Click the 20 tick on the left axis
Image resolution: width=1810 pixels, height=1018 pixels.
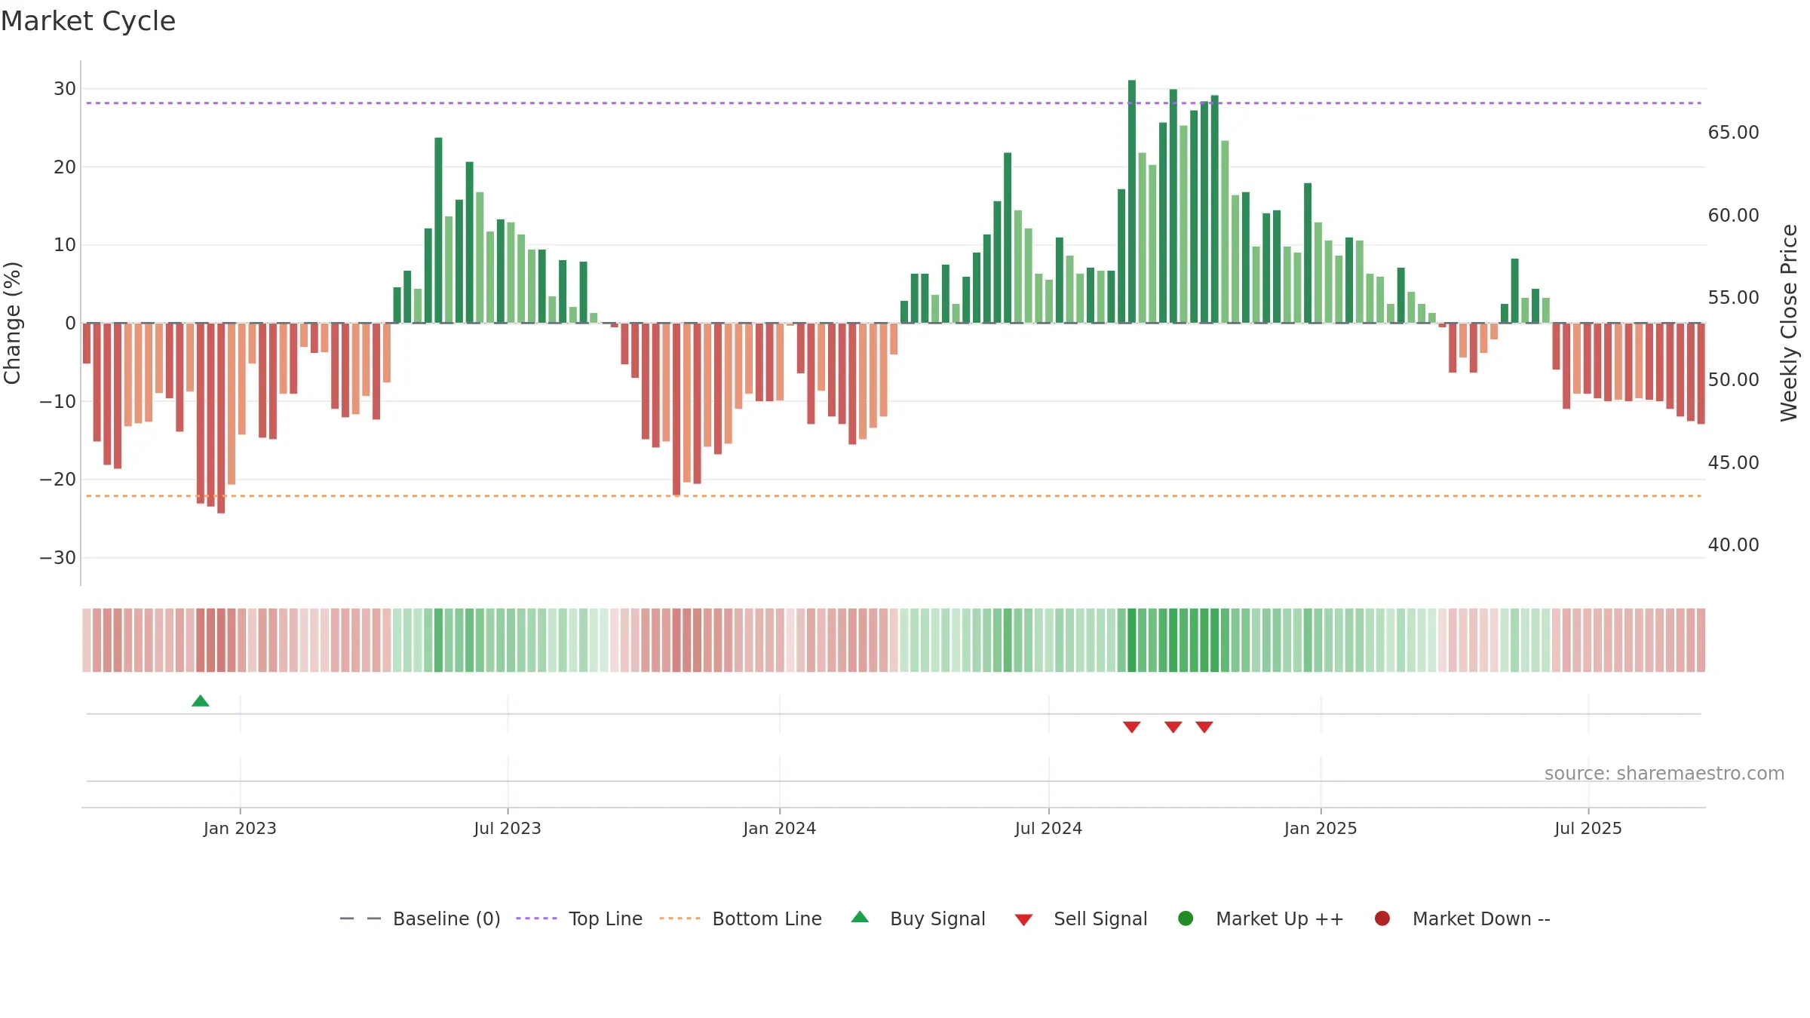65,167
